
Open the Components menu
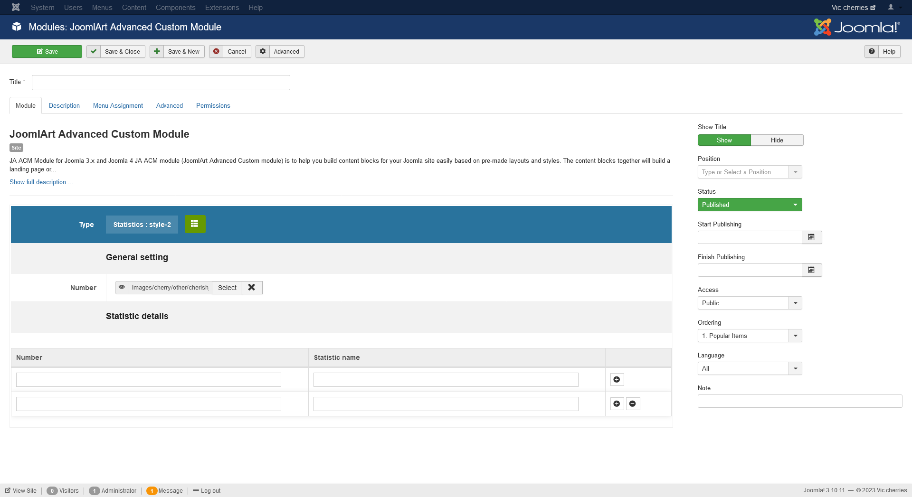(x=176, y=7)
